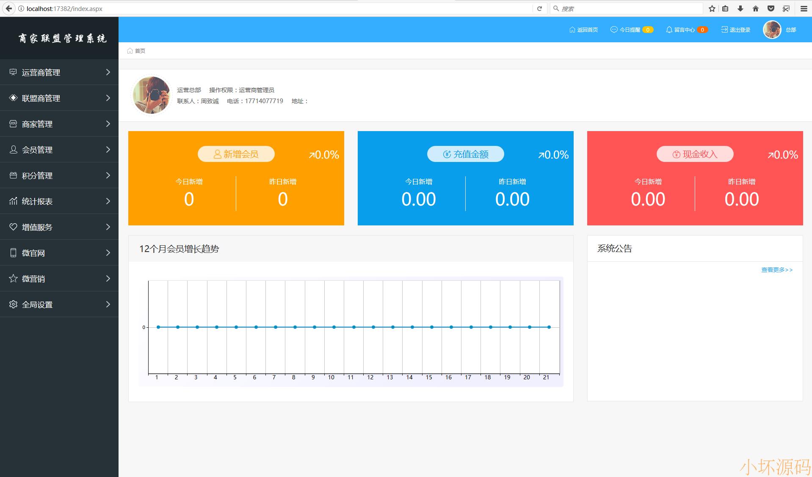The width and height of the screenshot is (812, 477).
Task: Open the 统计报表 menu label
Action: pyautogui.click(x=37, y=202)
